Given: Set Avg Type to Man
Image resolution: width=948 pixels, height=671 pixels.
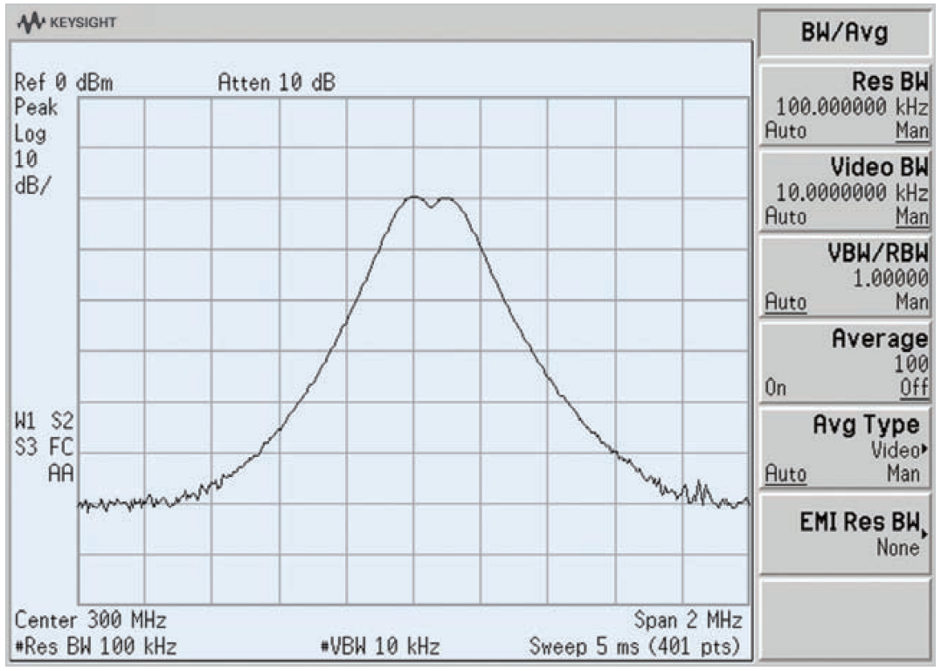Looking at the screenshot, I should (903, 473).
